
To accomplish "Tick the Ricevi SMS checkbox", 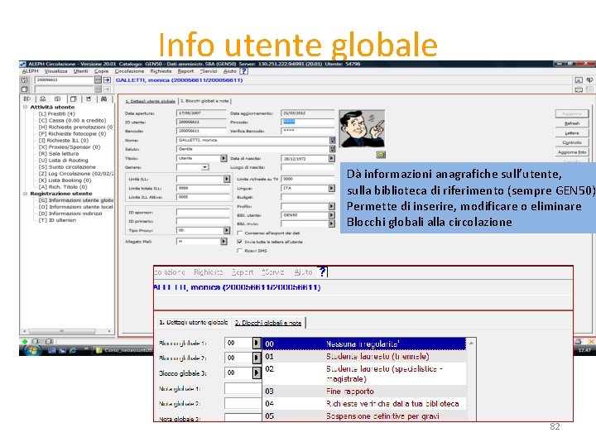I will pyautogui.click(x=240, y=251).
